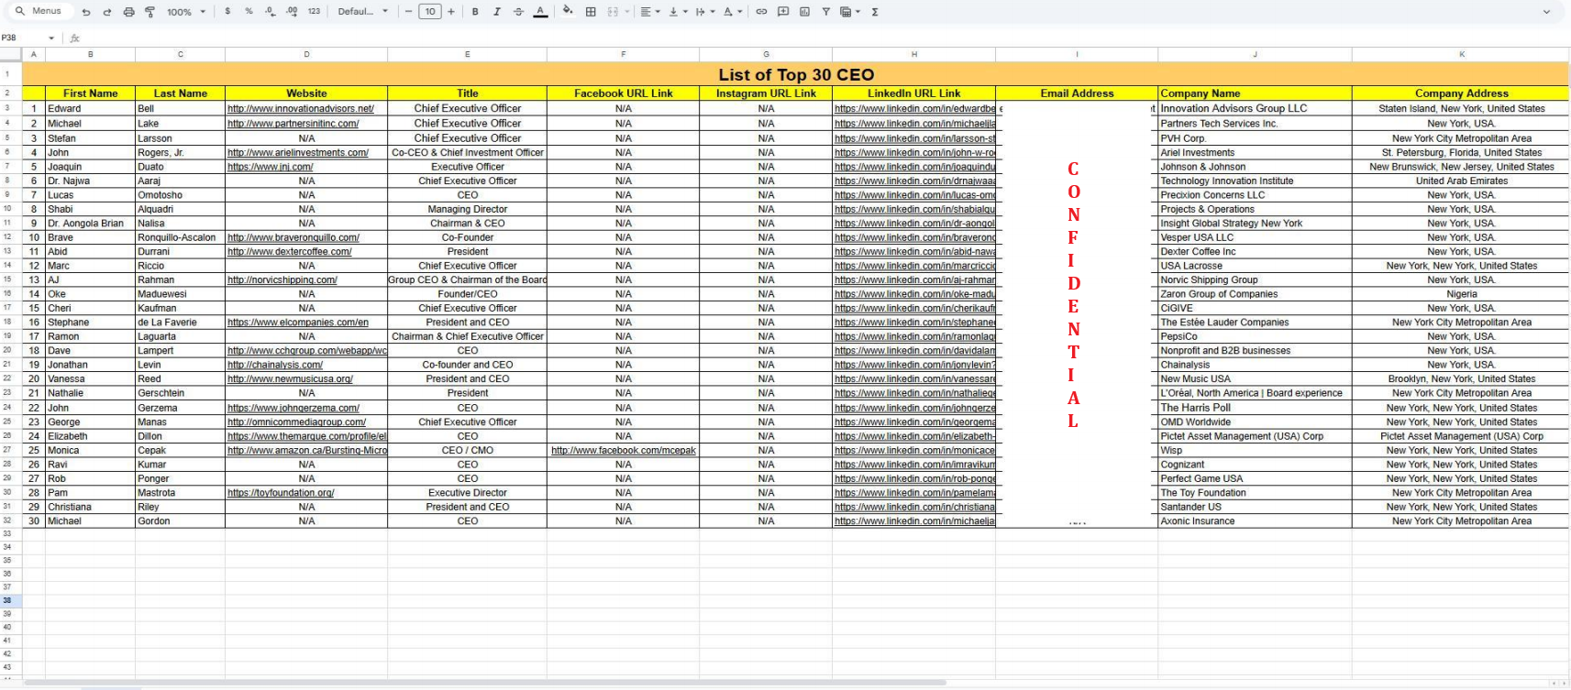This screenshot has width=1571, height=690.
Task: Open the Borders icon menu
Action: pos(591,12)
